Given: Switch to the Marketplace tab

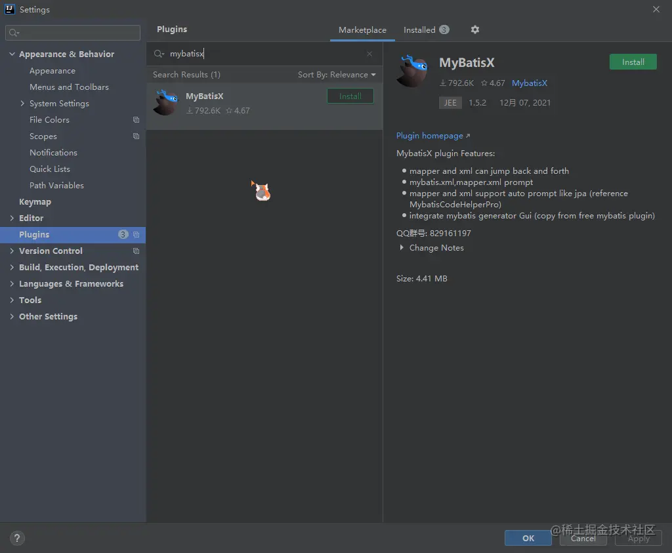Looking at the screenshot, I should pyautogui.click(x=362, y=30).
